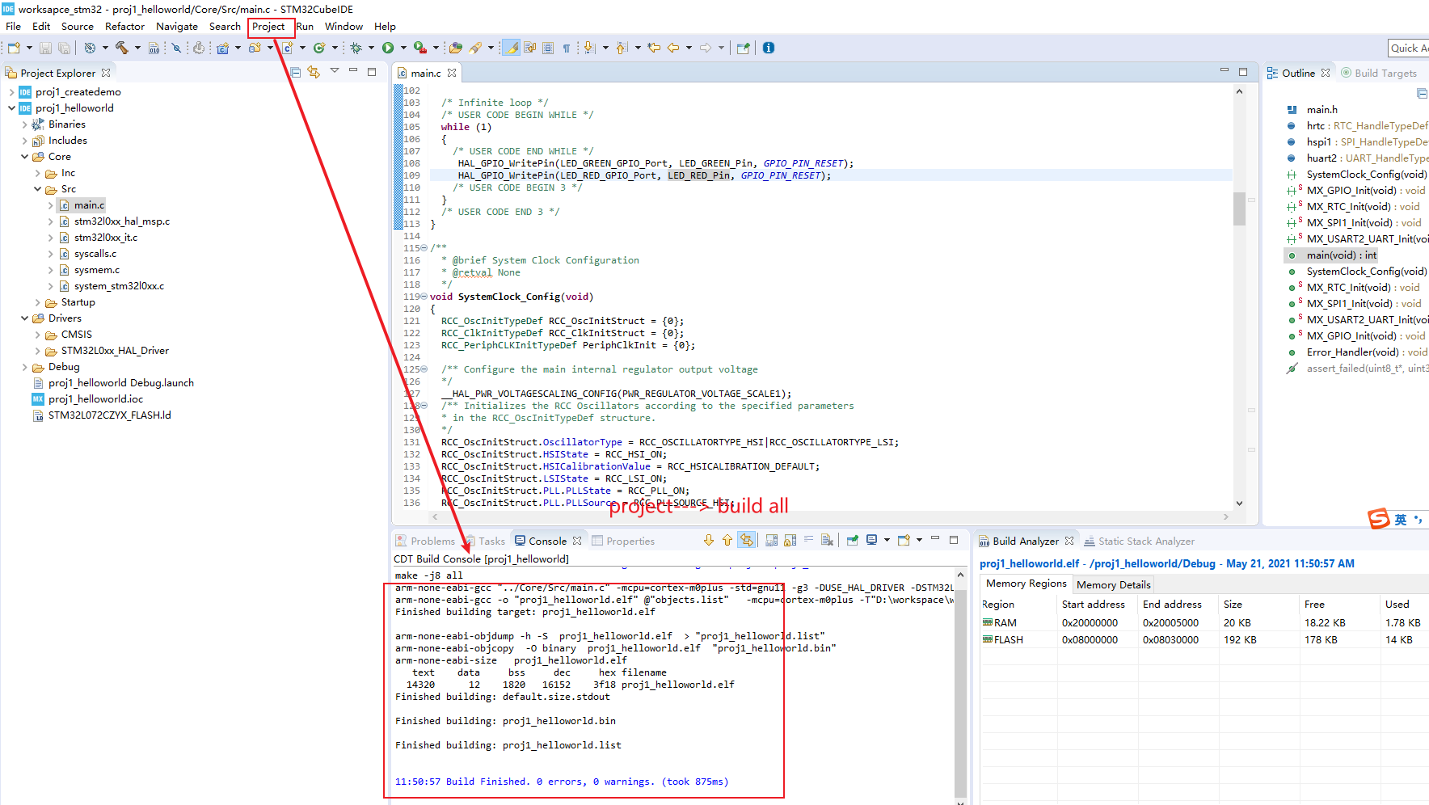Click Previous Annotation up-arrow toolbar icon
Viewport: 1429px width, 805px height.
coord(621,48)
